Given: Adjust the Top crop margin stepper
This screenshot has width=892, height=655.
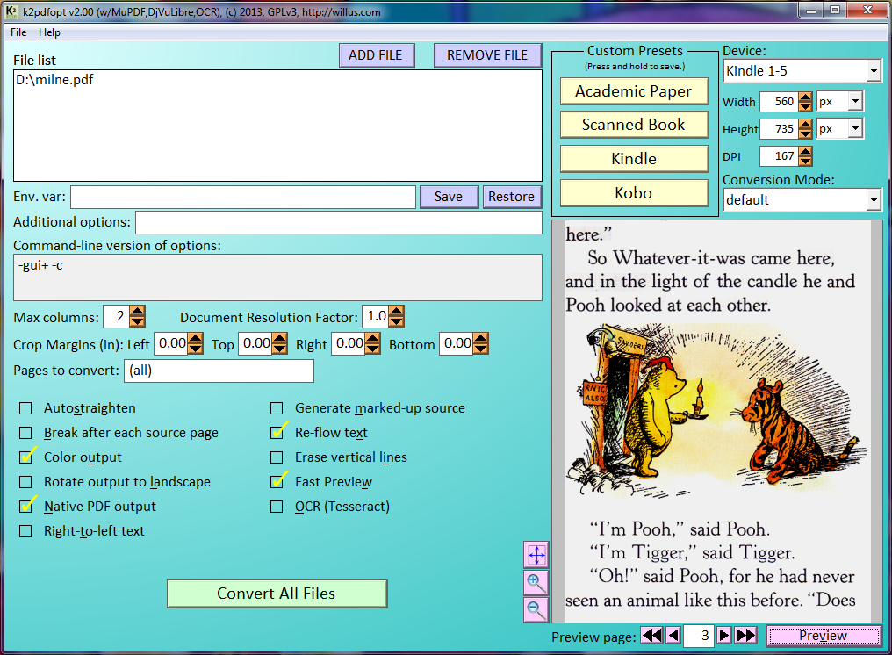Looking at the screenshot, I should point(279,343).
